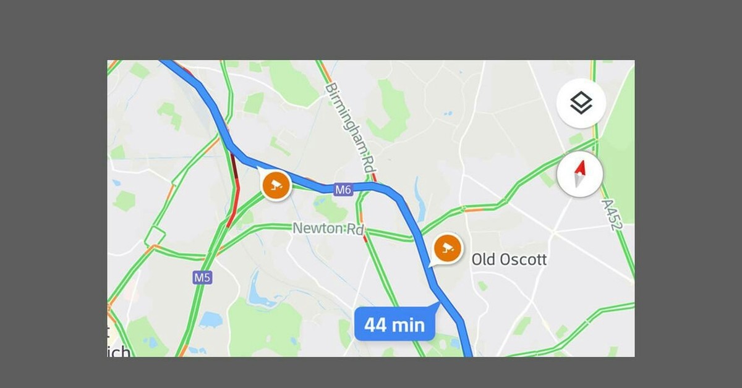Select the Old Oscott place label
Viewport: 742px width, 388px height.
click(x=509, y=259)
